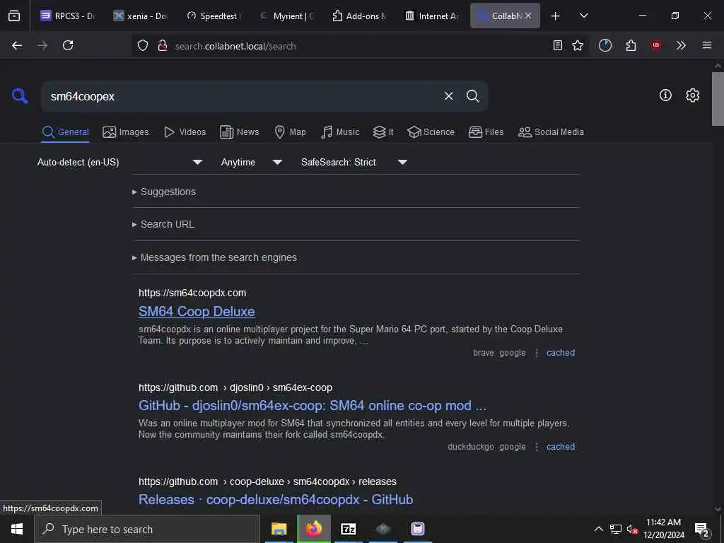Toggle reader view icon
Viewport: 724px width, 543px height.
(x=557, y=45)
